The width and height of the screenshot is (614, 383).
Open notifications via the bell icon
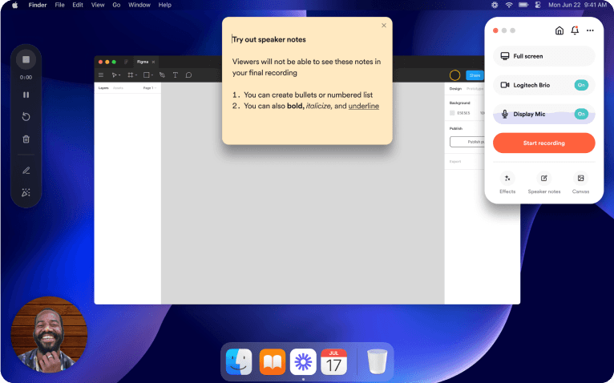575,30
